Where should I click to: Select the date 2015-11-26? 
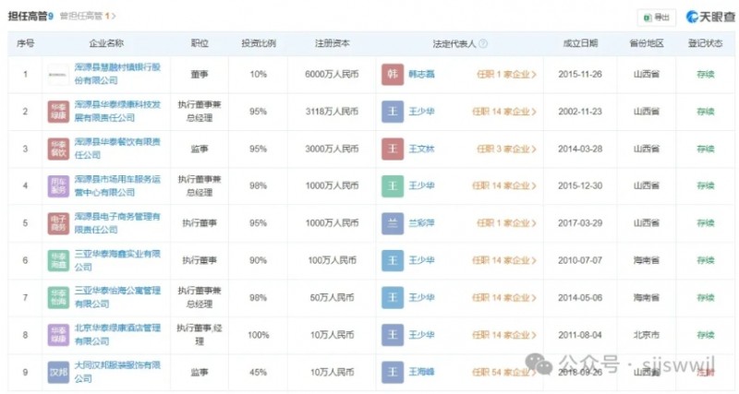580,75
